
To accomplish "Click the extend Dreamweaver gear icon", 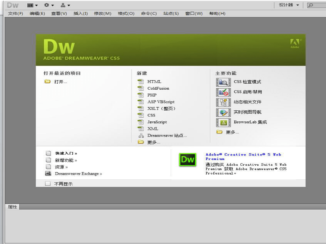I will tap(47, 5).
